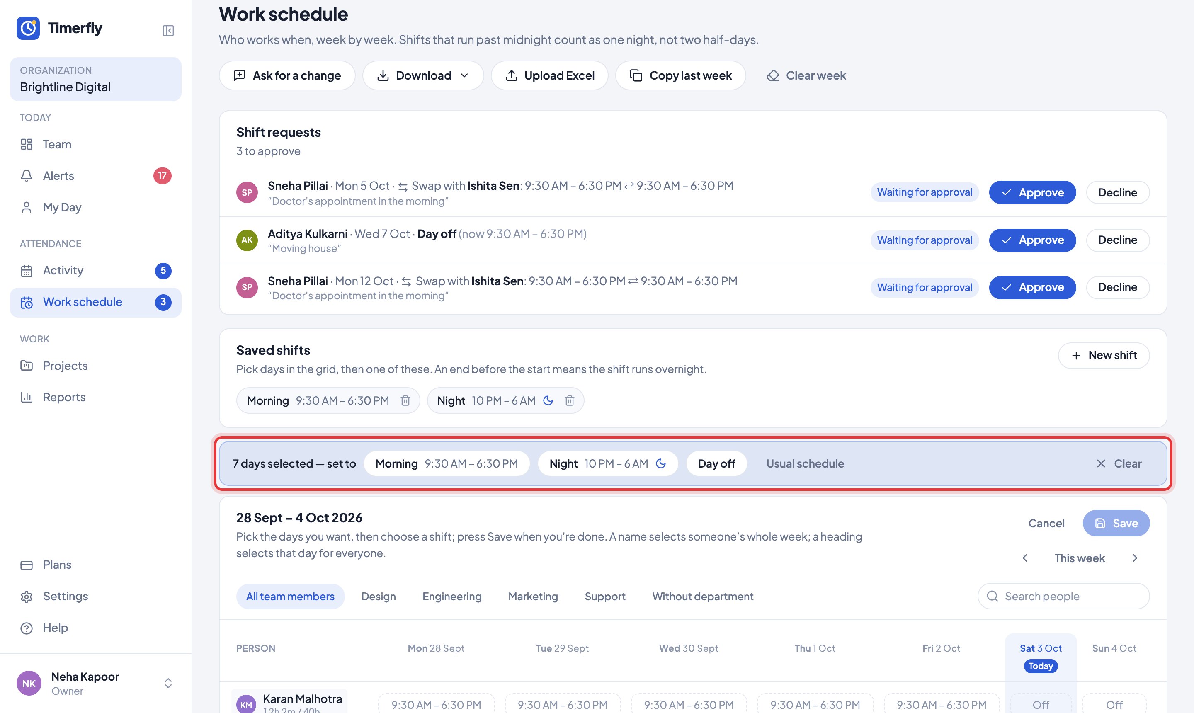
Task: Open Projects in sidebar
Action: 96,366
